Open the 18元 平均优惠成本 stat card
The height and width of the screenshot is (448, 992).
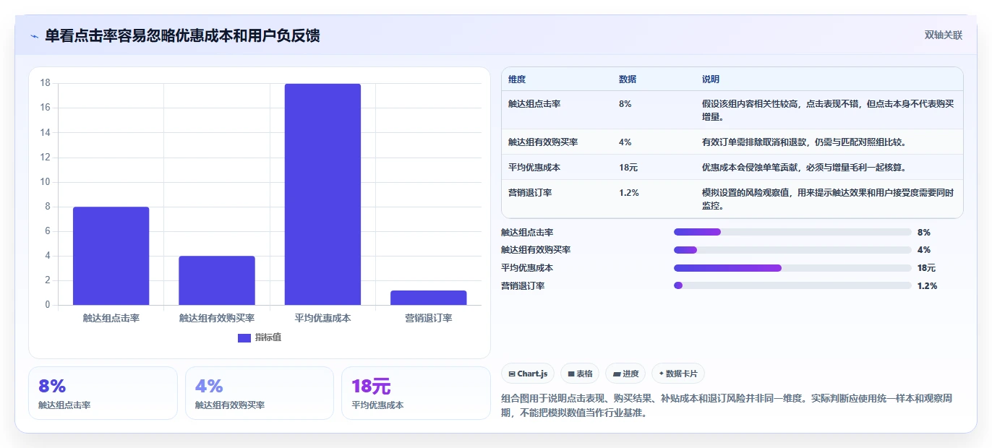pyautogui.click(x=416, y=393)
